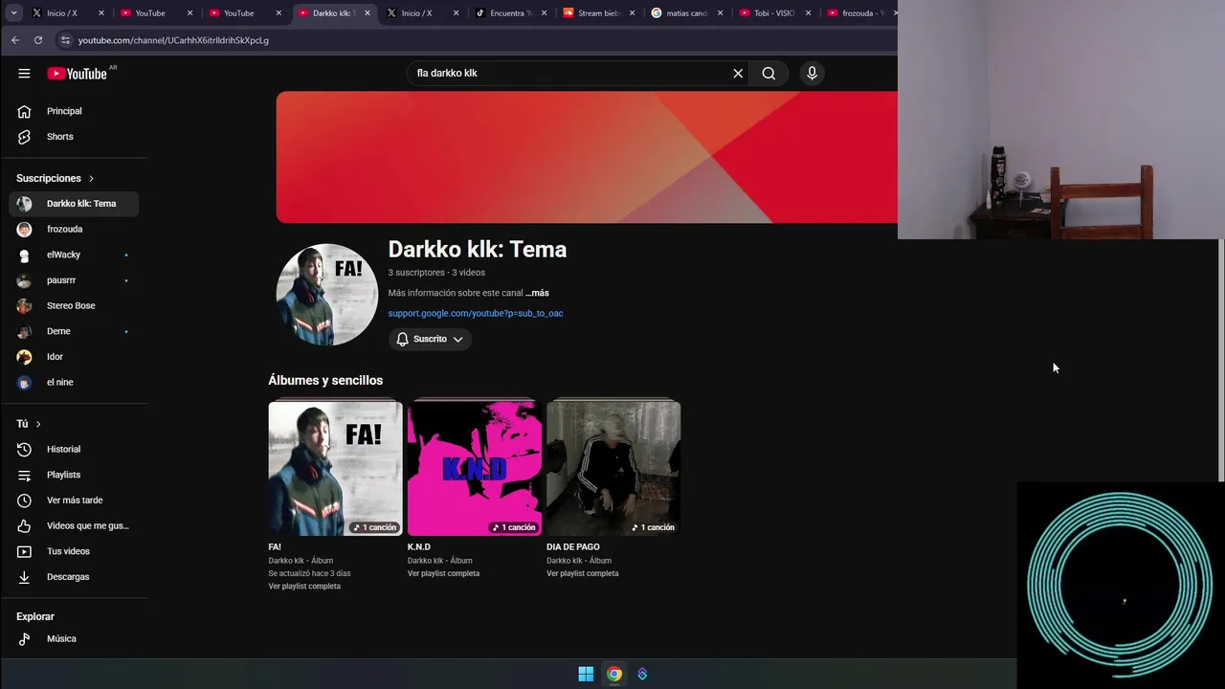Open the pink K.N.D album thumbnail
Image resolution: width=1225 pixels, height=689 pixels.
[x=475, y=468]
